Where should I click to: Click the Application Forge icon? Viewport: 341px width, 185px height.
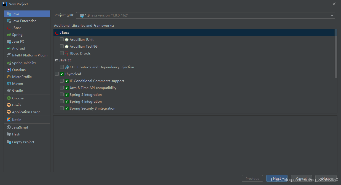(x=9, y=112)
